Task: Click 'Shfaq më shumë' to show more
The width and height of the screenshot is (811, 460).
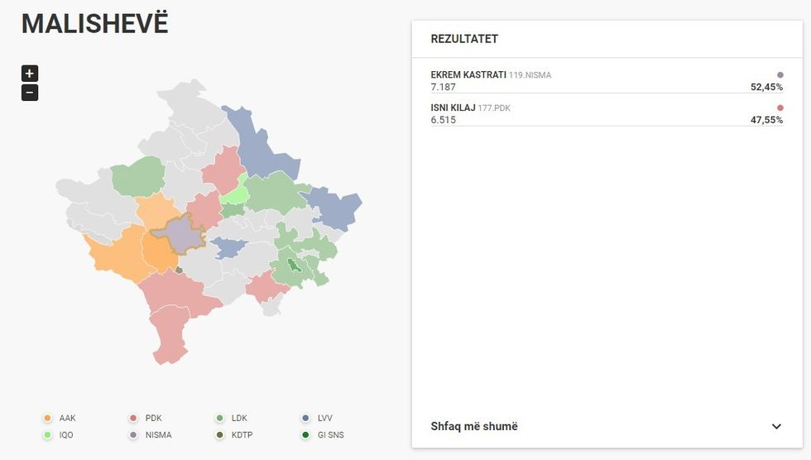Action: tap(474, 427)
